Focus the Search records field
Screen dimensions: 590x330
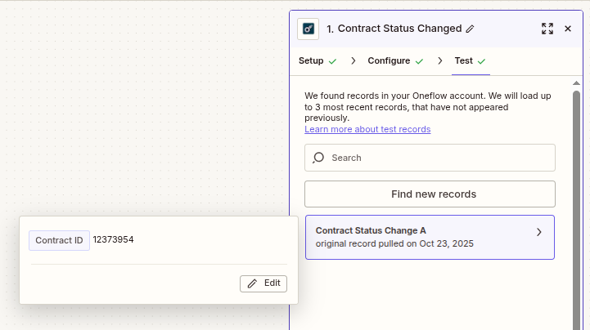click(430, 158)
